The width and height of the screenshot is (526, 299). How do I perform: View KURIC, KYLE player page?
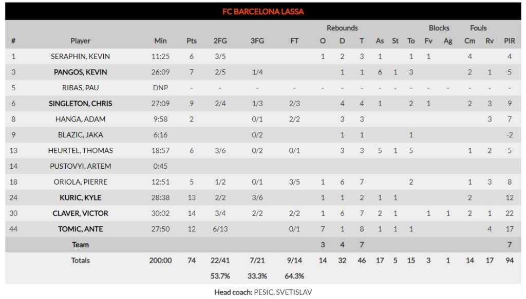tap(80, 197)
